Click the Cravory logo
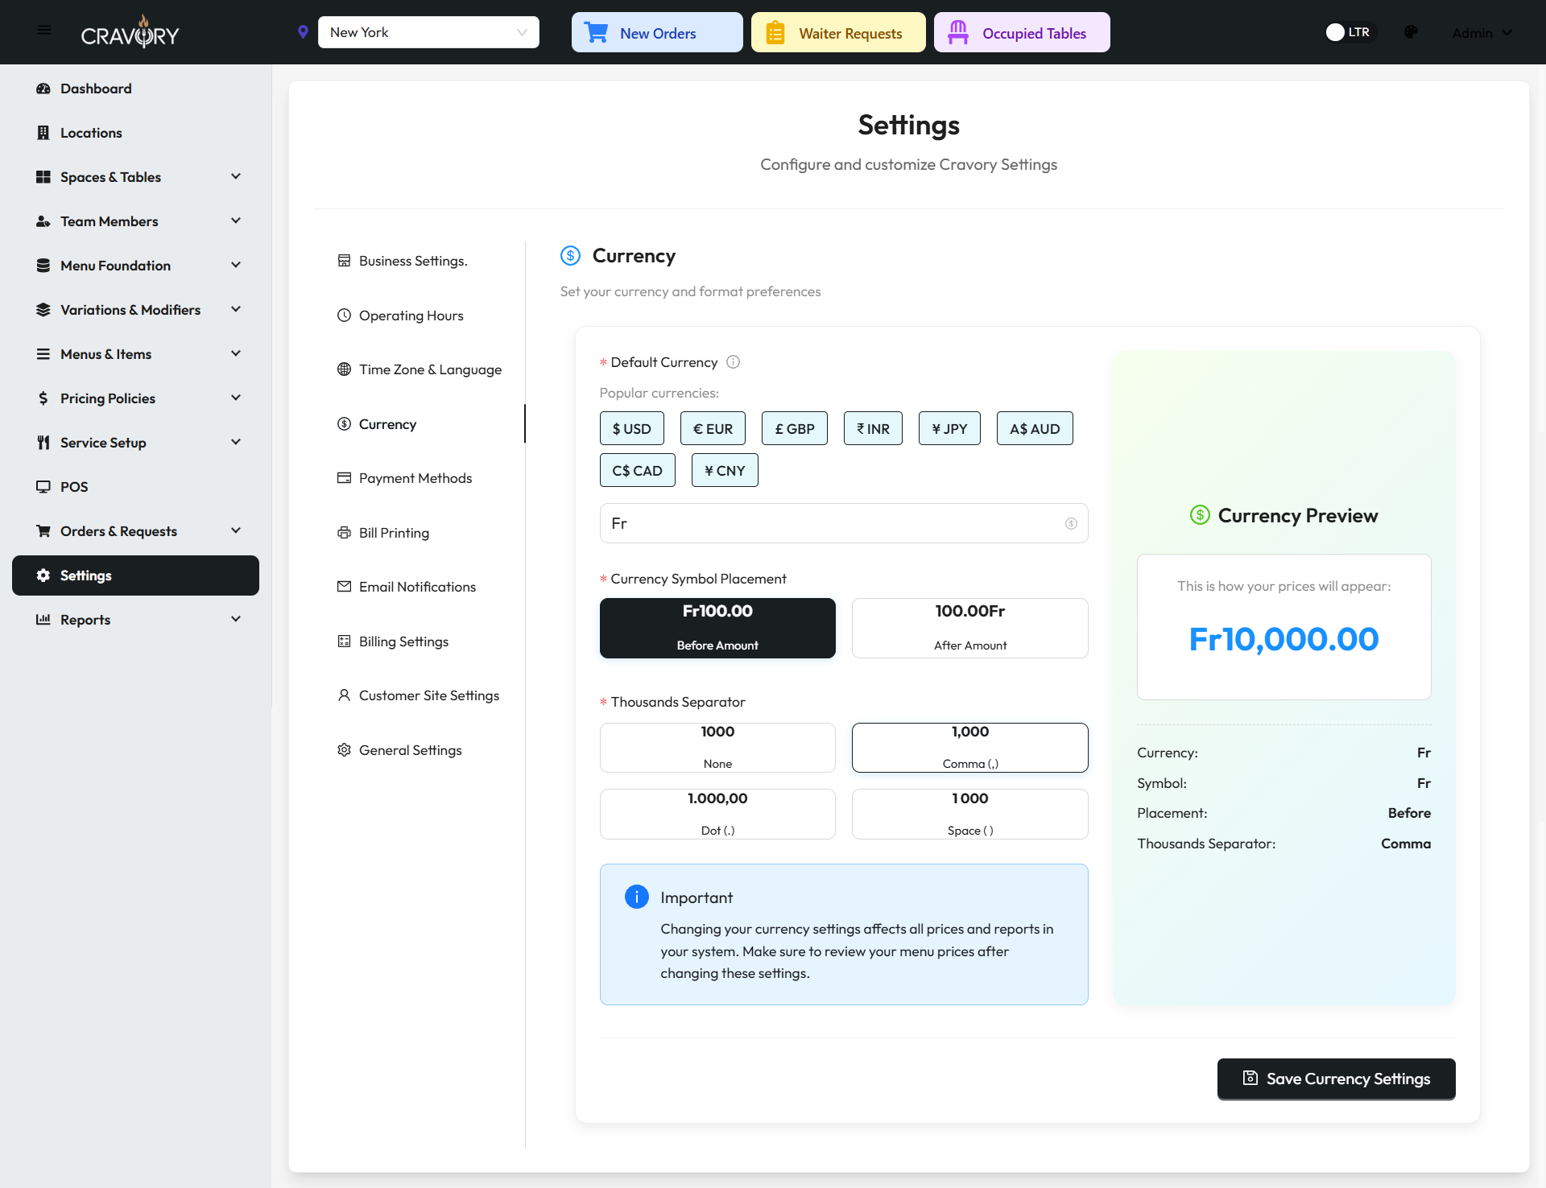Viewport: 1546px width, 1188px height. click(130, 32)
